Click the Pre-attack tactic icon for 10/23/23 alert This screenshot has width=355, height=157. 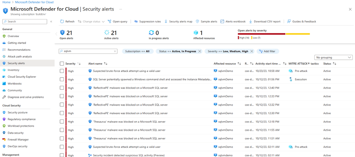click(291, 71)
